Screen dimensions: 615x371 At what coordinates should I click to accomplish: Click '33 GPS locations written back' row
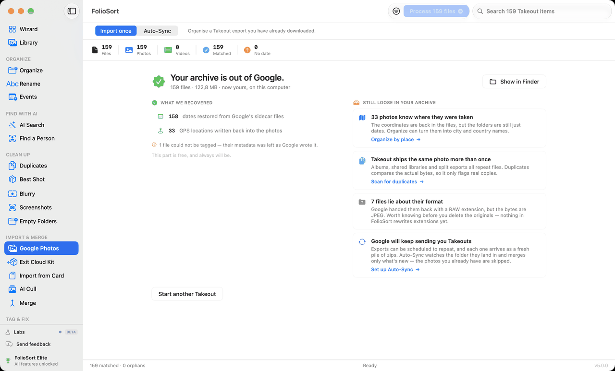(x=220, y=131)
